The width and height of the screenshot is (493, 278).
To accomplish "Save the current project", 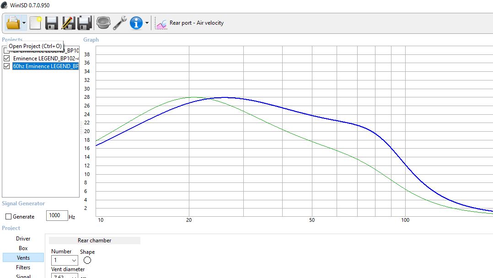I will (x=52, y=23).
